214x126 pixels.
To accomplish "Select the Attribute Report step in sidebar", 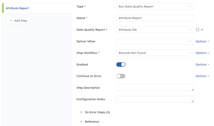I will coord(37,8).
